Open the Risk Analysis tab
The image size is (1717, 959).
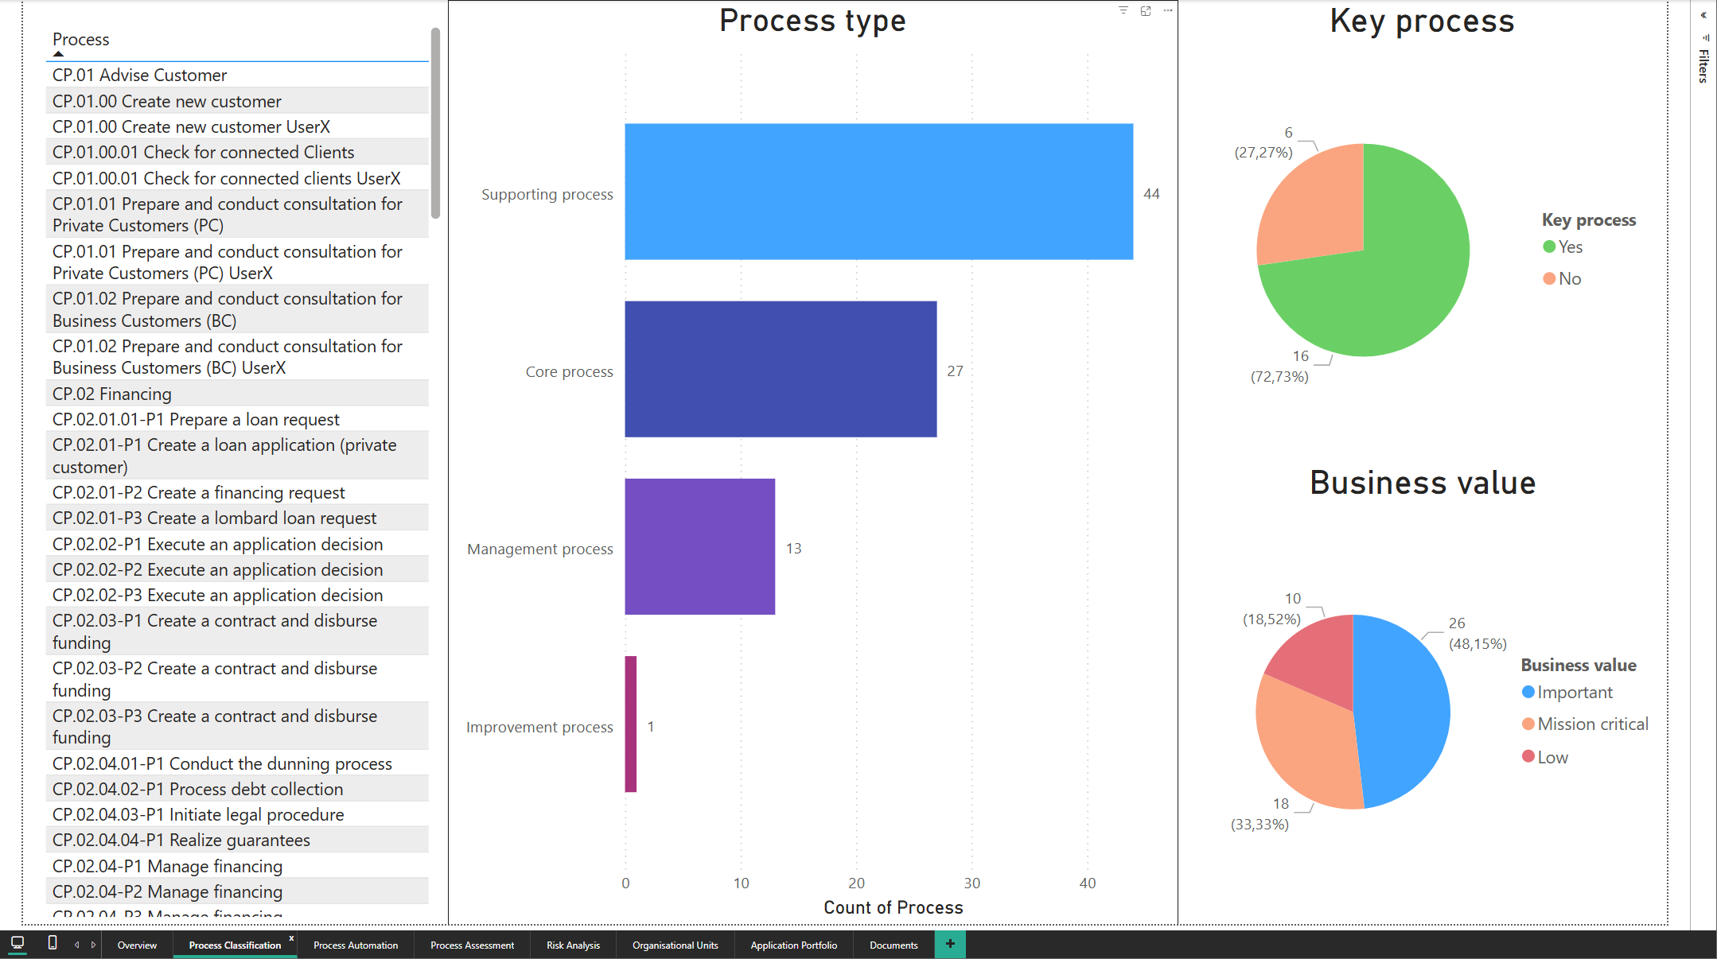(574, 945)
